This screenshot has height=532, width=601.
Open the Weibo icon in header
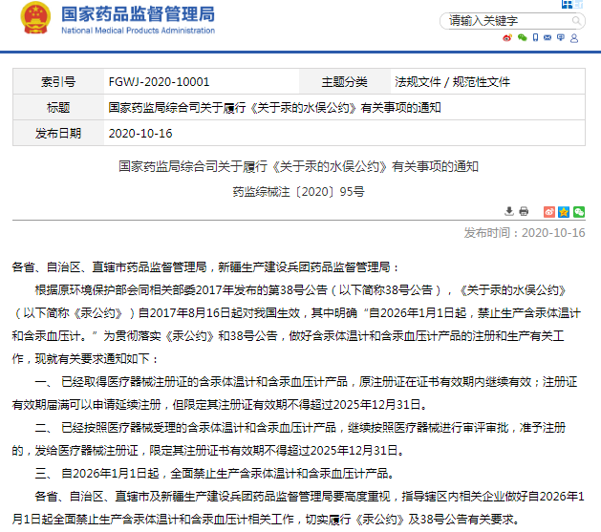pyautogui.click(x=507, y=37)
